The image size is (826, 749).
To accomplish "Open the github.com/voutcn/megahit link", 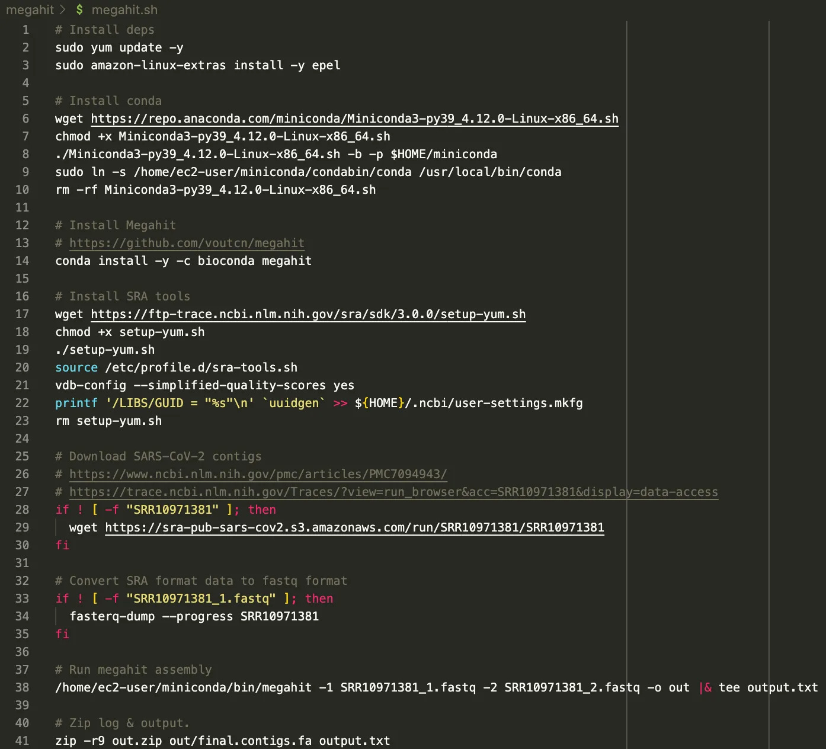I will [x=187, y=243].
